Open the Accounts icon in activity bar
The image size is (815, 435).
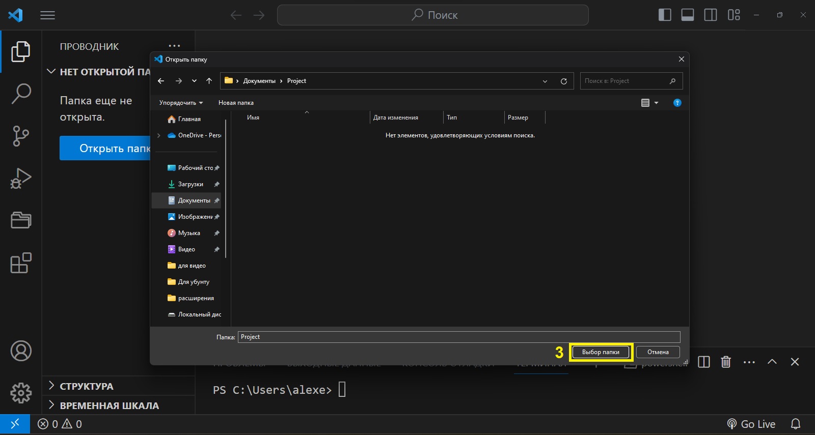tap(21, 351)
